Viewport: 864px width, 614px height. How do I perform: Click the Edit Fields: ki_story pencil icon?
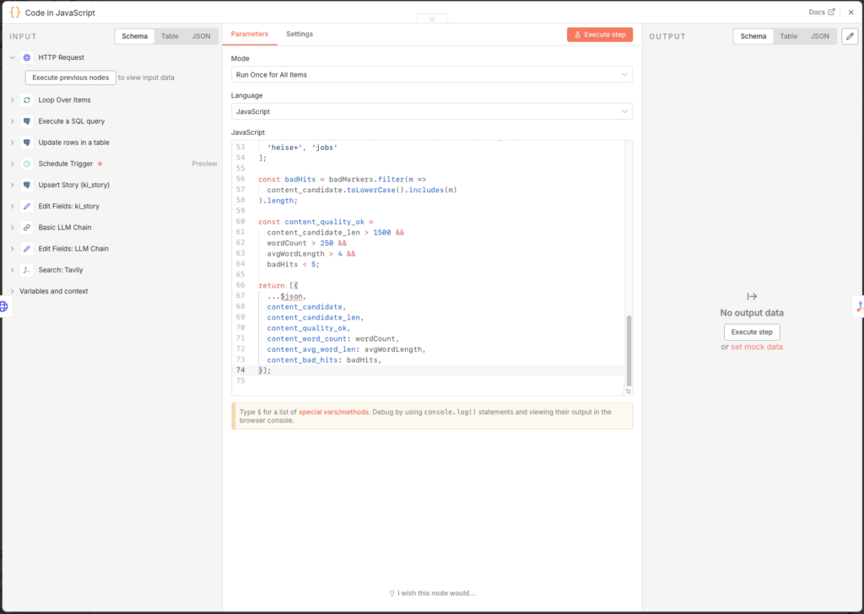click(27, 206)
